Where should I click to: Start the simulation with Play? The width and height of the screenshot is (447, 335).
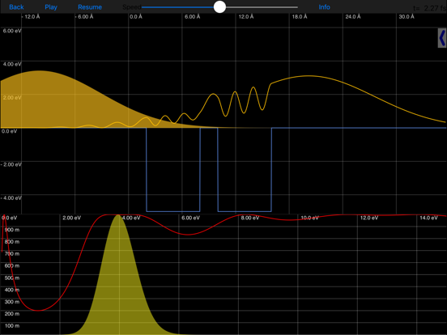(x=51, y=7)
